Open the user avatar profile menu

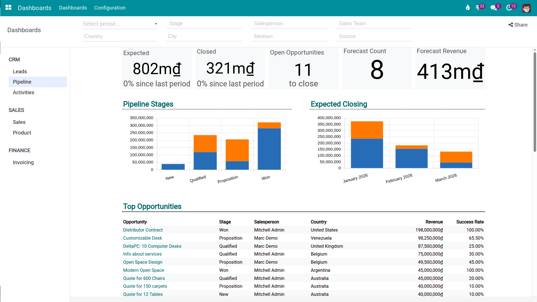pos(527,8)
